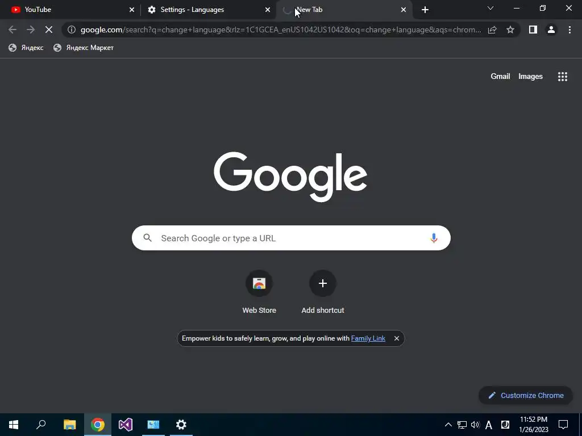The image size is (582, 436).
Task: Open the tab search dropdown arrow
Action: 490,8
